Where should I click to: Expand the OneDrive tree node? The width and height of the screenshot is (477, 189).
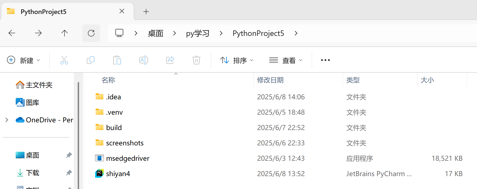click(7, 120)
